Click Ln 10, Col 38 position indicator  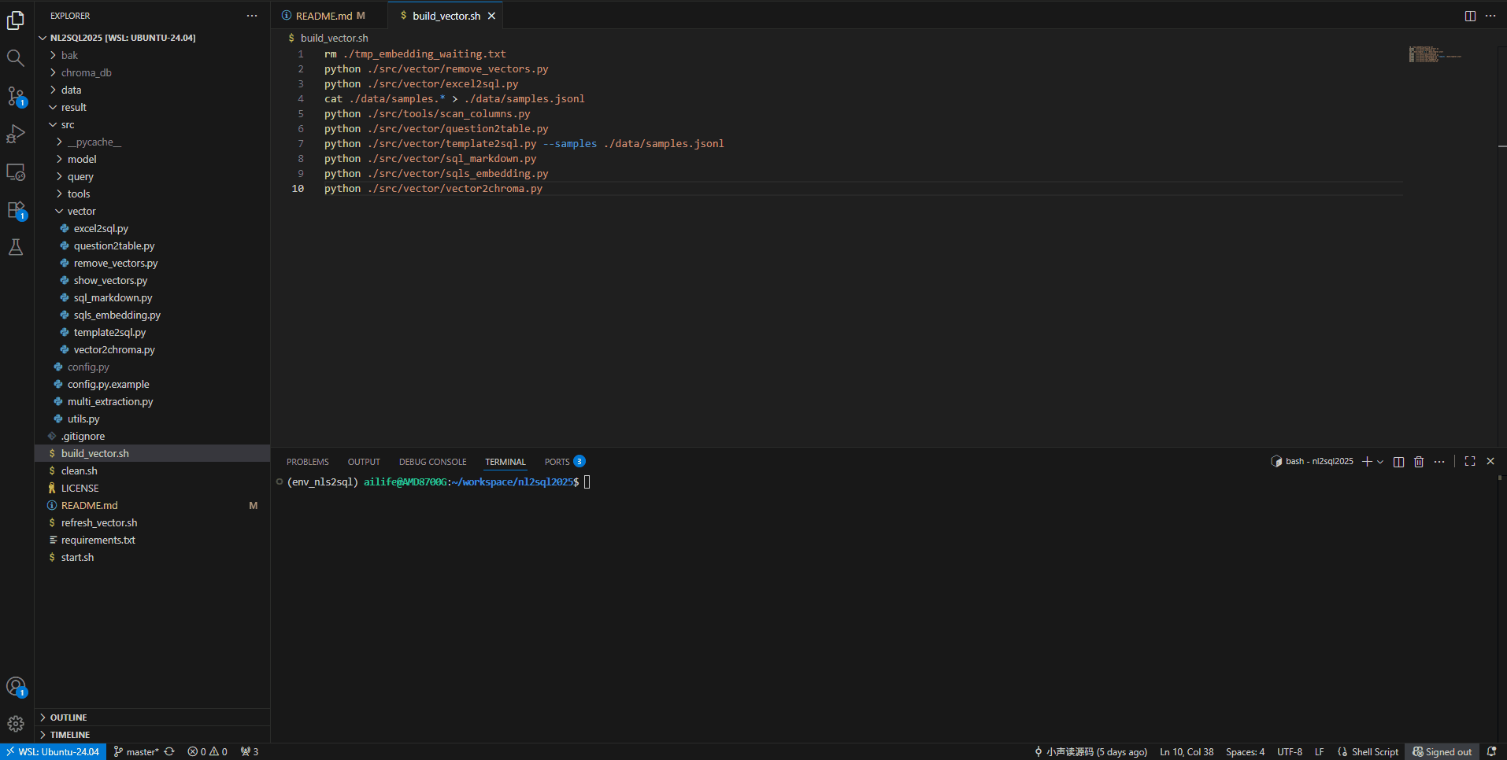point(1187,751)
